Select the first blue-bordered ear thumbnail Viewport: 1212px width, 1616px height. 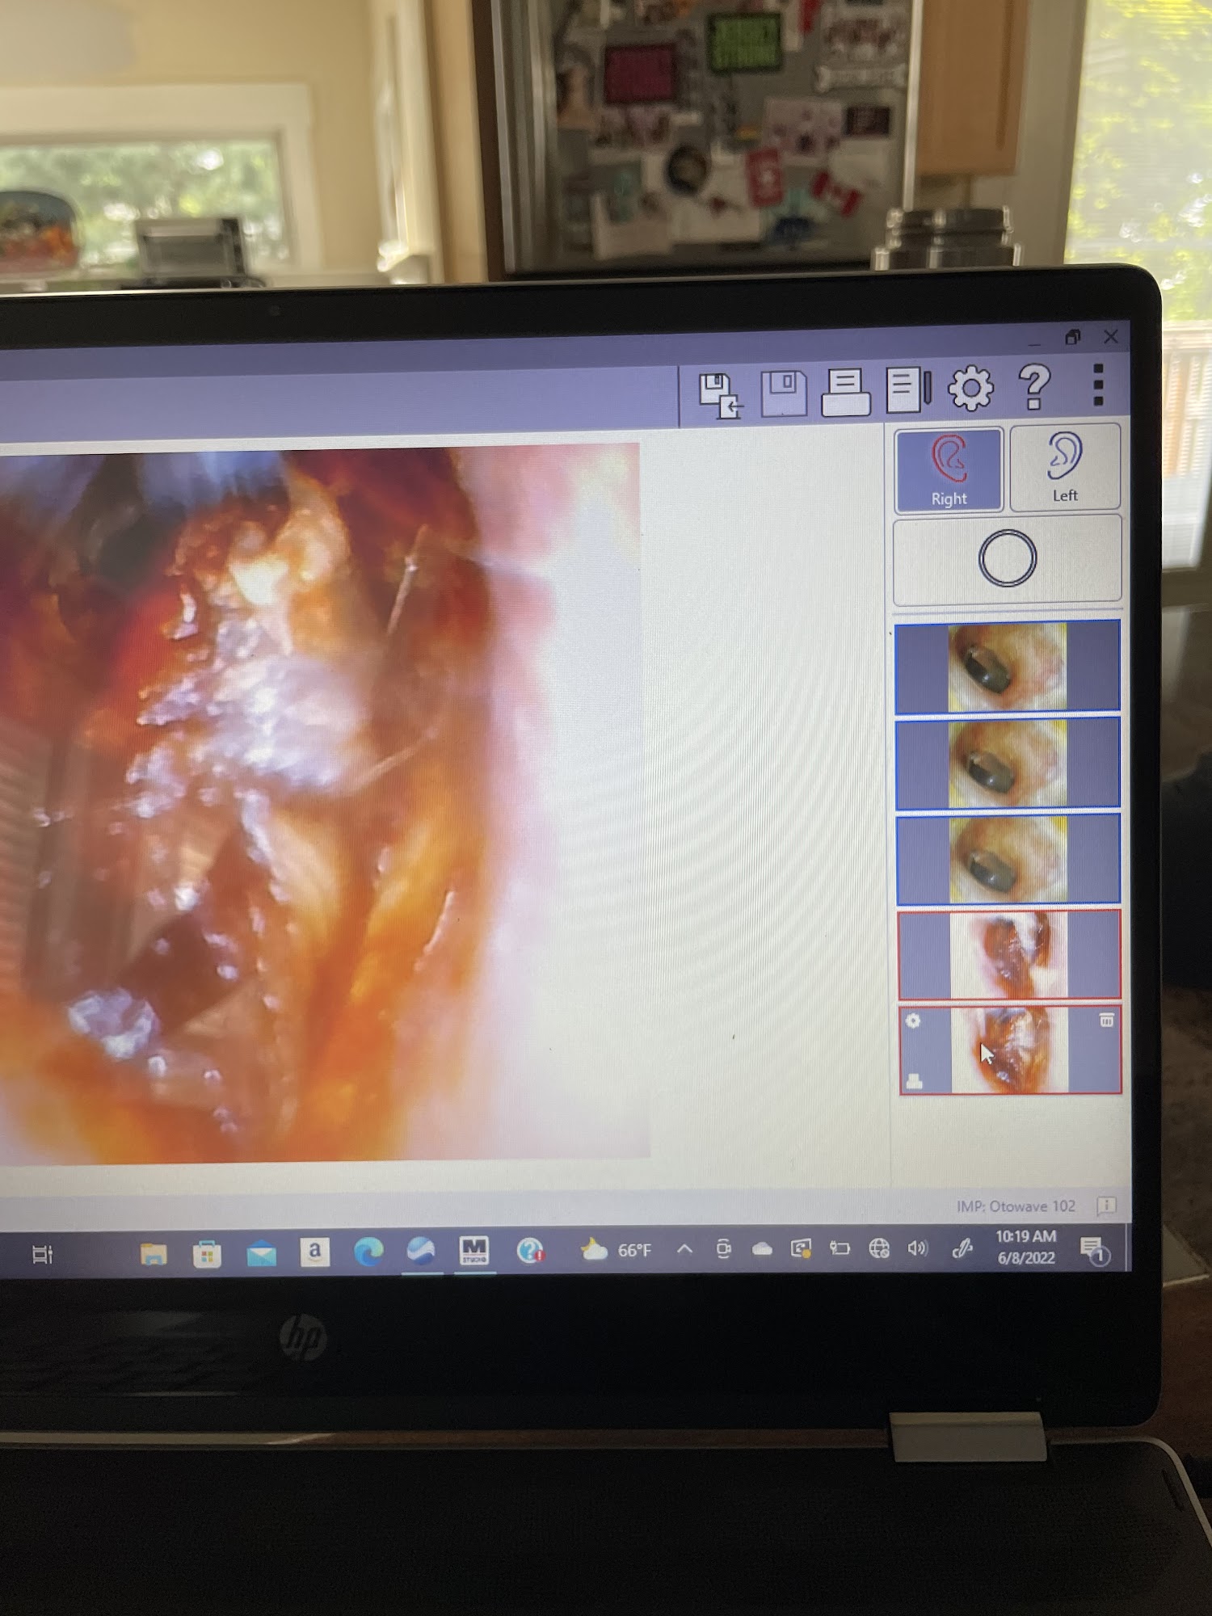tap(1008, 667)
